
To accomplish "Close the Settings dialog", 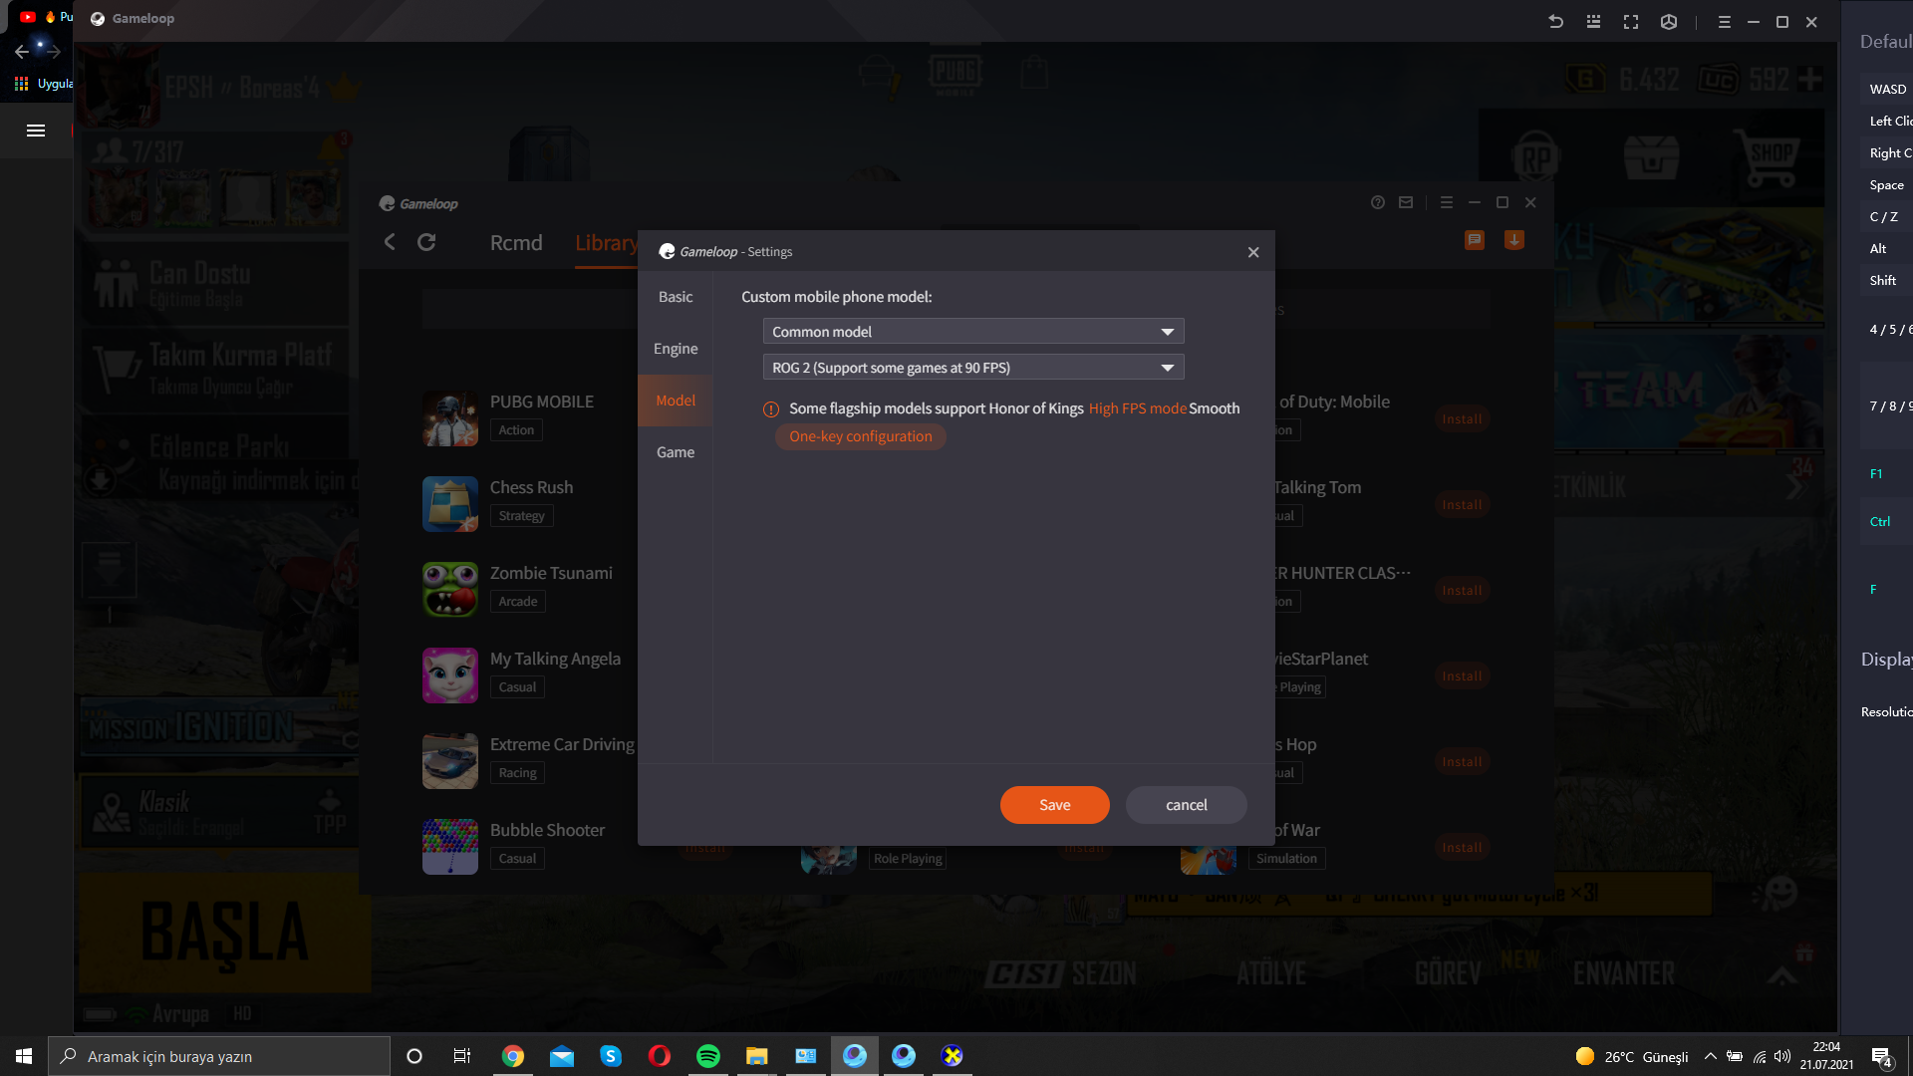I will point(1253,252).
